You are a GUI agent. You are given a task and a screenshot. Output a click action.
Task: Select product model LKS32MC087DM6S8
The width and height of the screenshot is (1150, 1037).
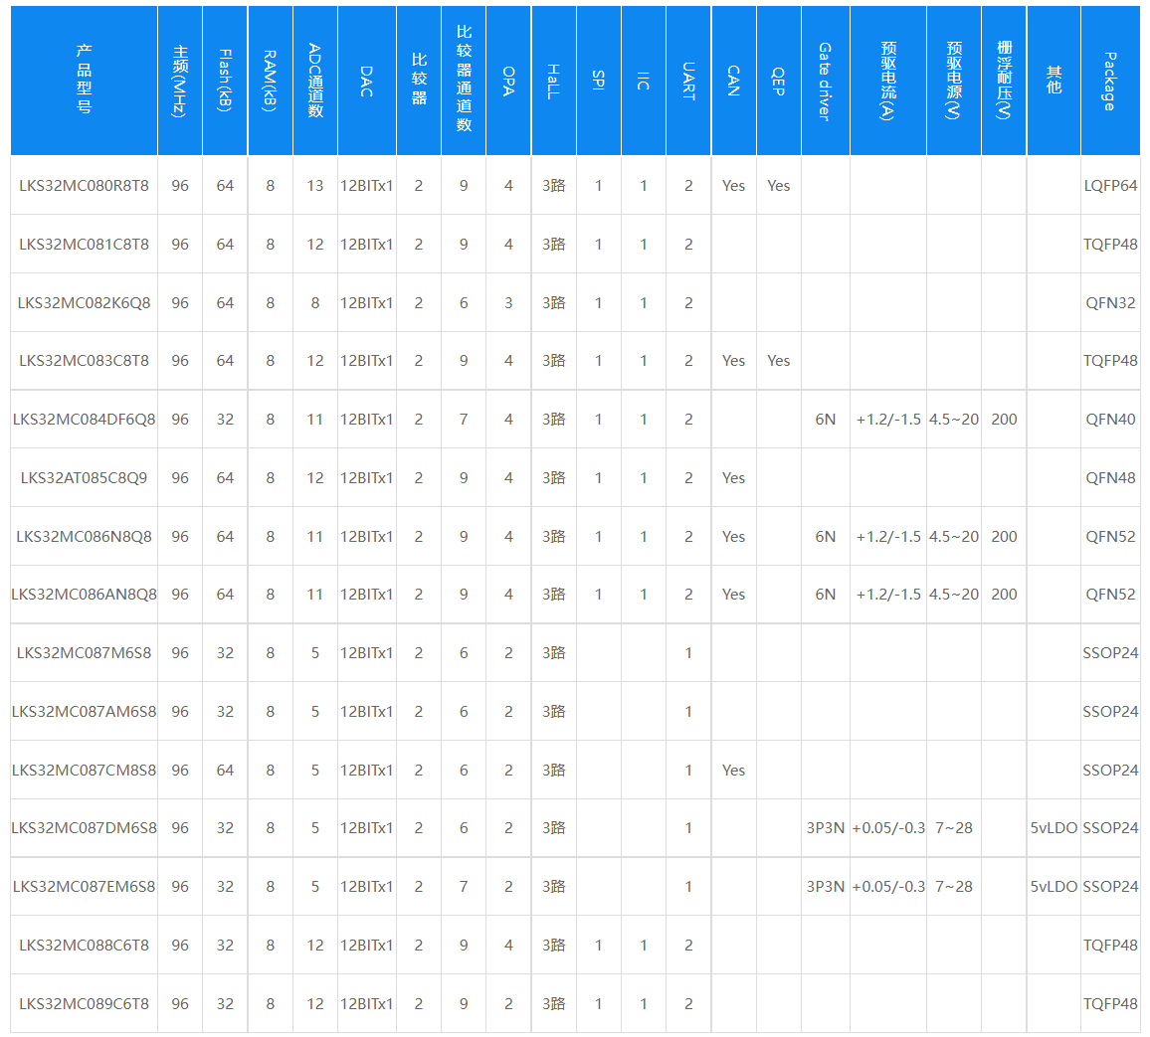coord(84,828)
